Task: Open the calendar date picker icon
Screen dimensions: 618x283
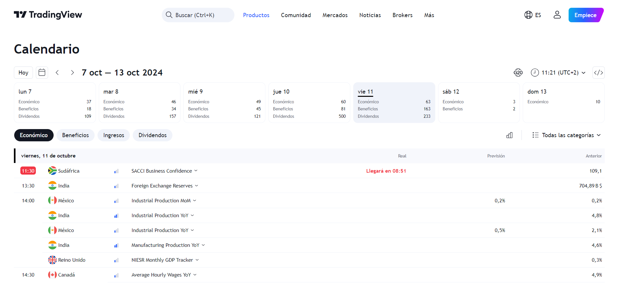Action: click(x=42, y=73)
